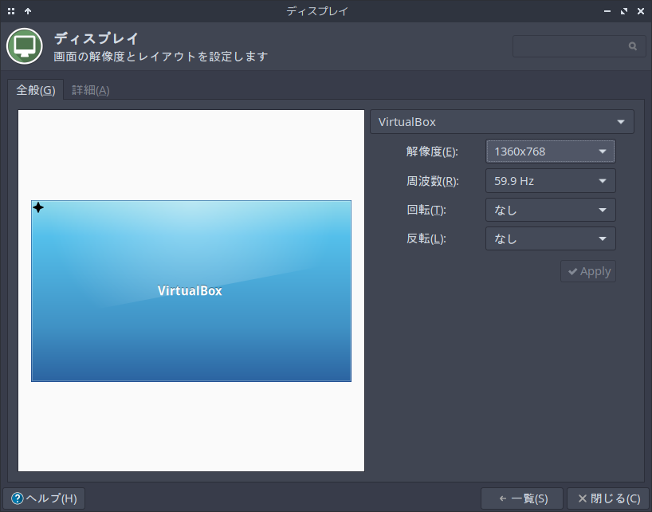Click the up-arrow stick icon in the title bar
Image resolution: width=652 pixels, height=512 pixels.
coord(28,11)
